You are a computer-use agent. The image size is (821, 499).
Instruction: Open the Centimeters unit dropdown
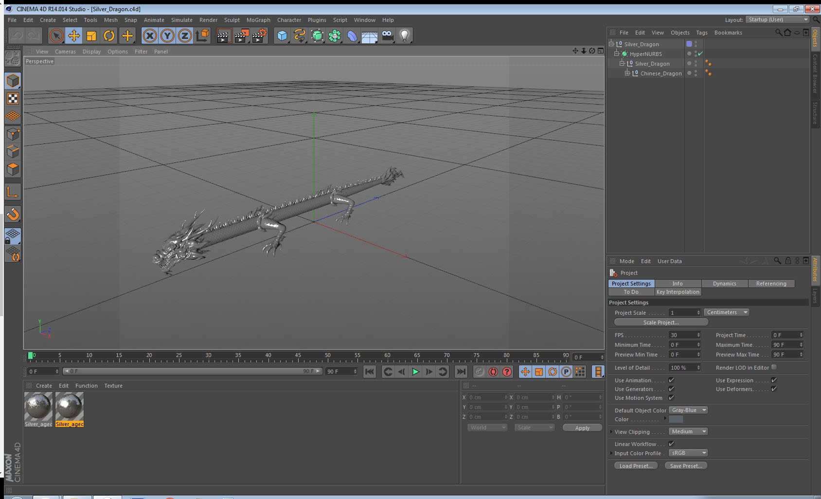tap(726, 312)
